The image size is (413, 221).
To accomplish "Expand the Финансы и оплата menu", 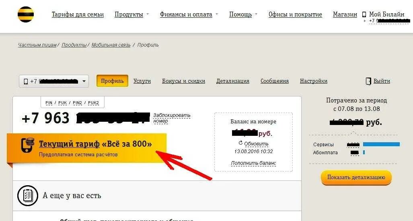I will click(189, 14).
